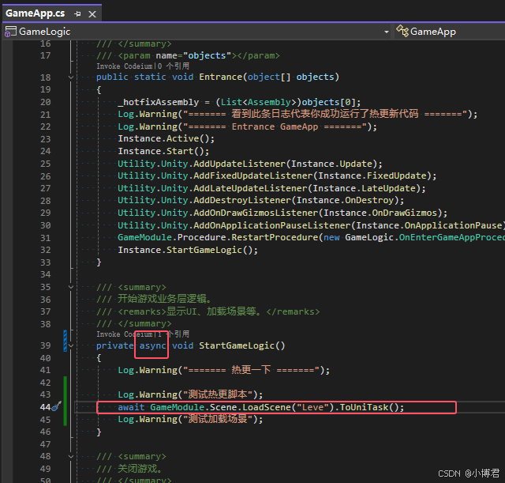Open the GameLogic project dropdown

[x=386, y=32]
